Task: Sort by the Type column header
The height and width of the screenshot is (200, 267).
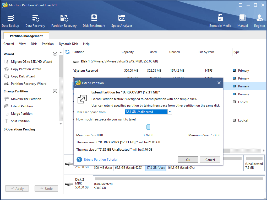Action: [249, 52]
